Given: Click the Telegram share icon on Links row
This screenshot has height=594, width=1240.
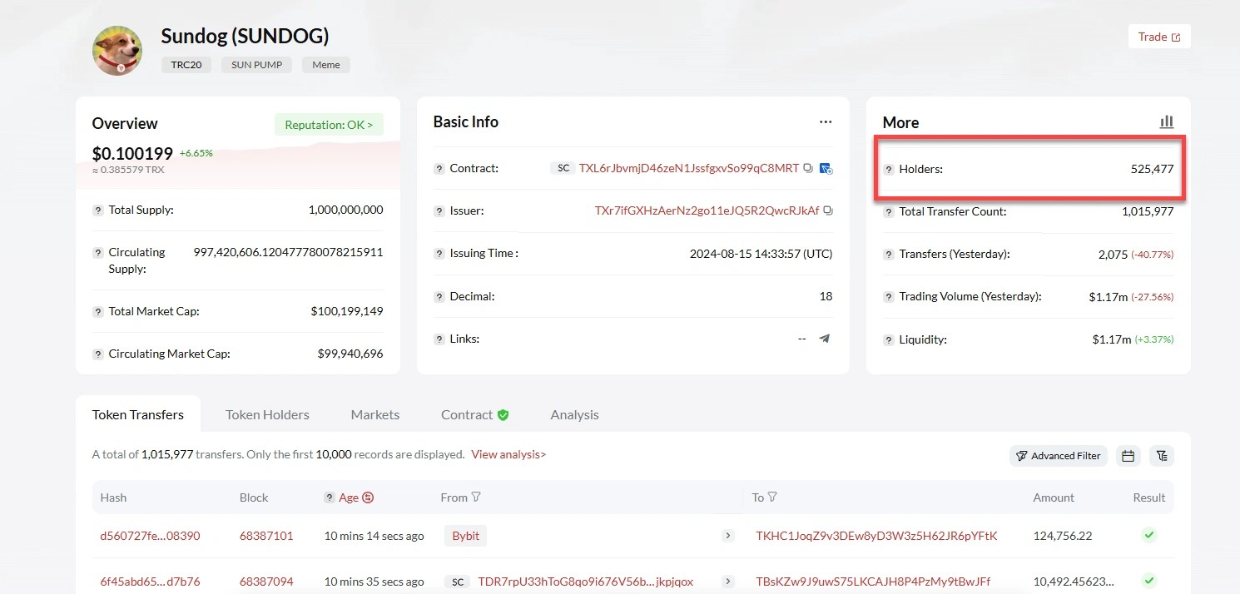Looking at the screenshot, I should click(x=825, y=339).
